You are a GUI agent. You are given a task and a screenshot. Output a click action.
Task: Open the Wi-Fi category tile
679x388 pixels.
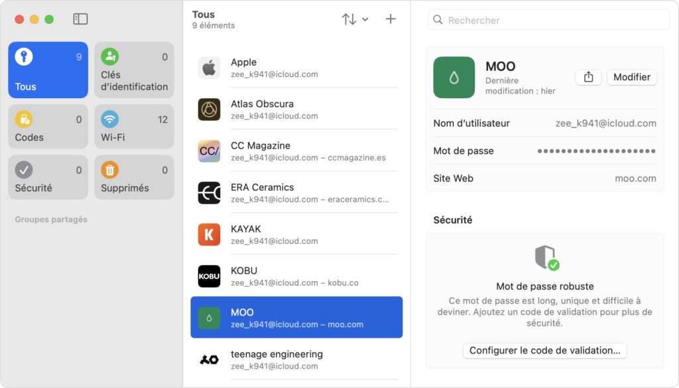pyautogui.click(x=134, y=127)
